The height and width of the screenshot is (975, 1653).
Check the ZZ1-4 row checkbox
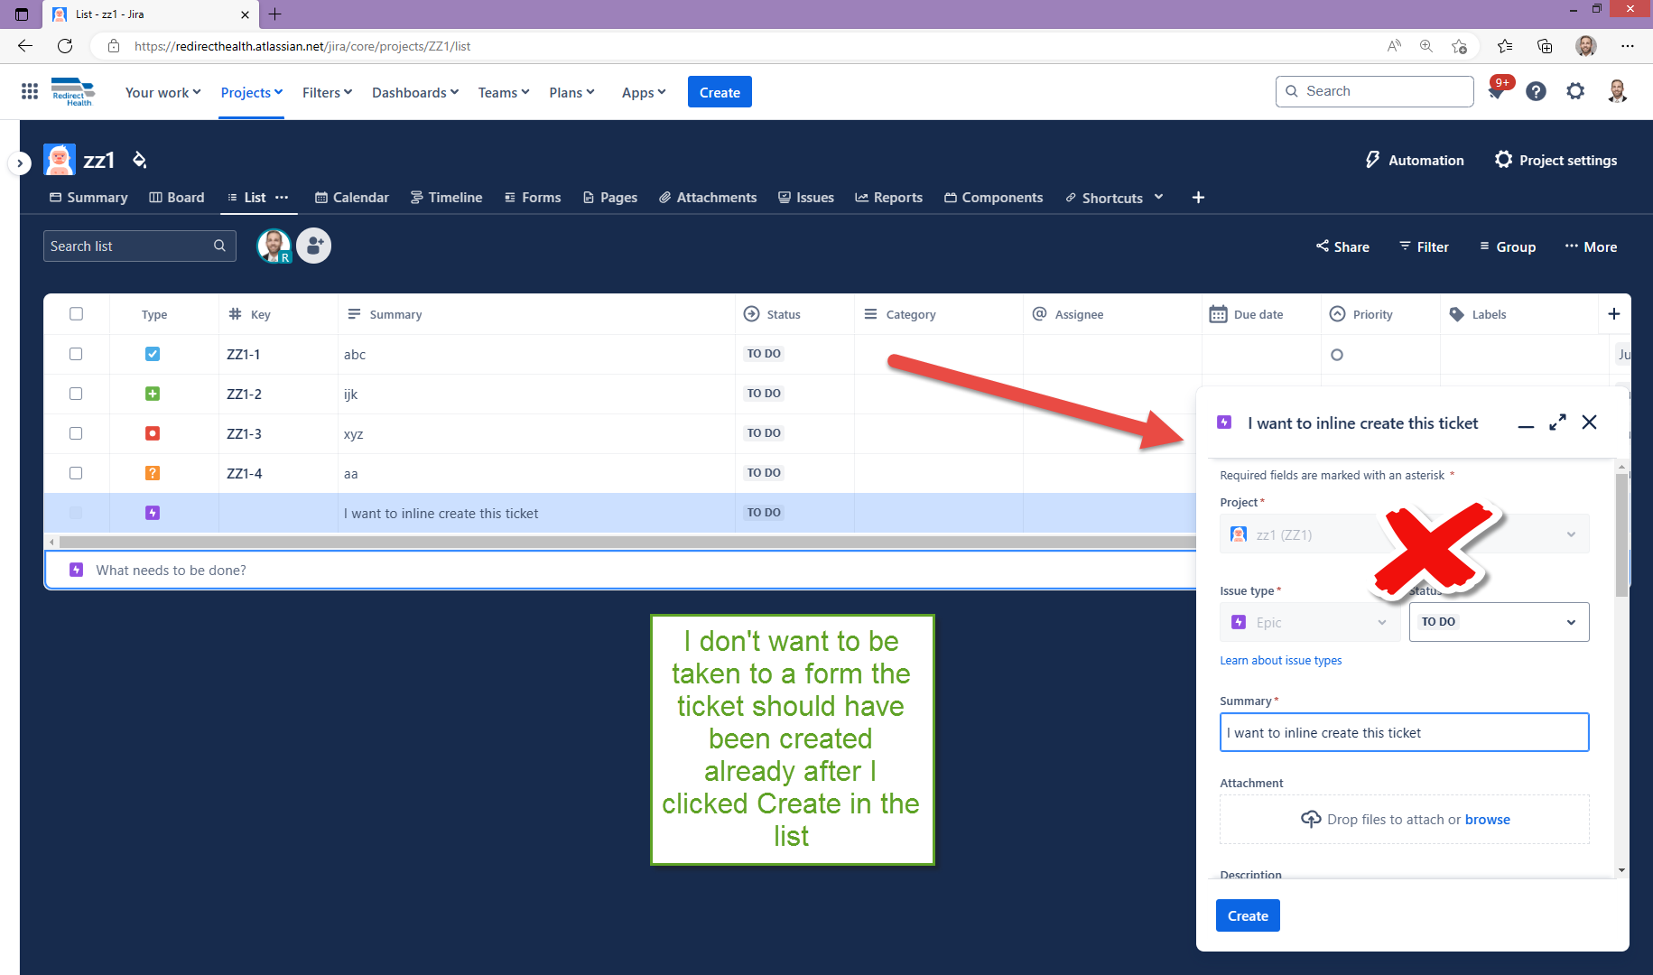click(x=76, y=473)
